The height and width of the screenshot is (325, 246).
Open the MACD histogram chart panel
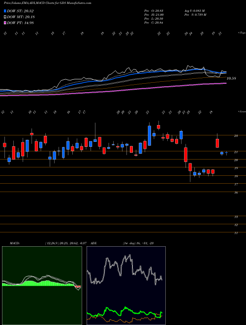pos(42,286)
